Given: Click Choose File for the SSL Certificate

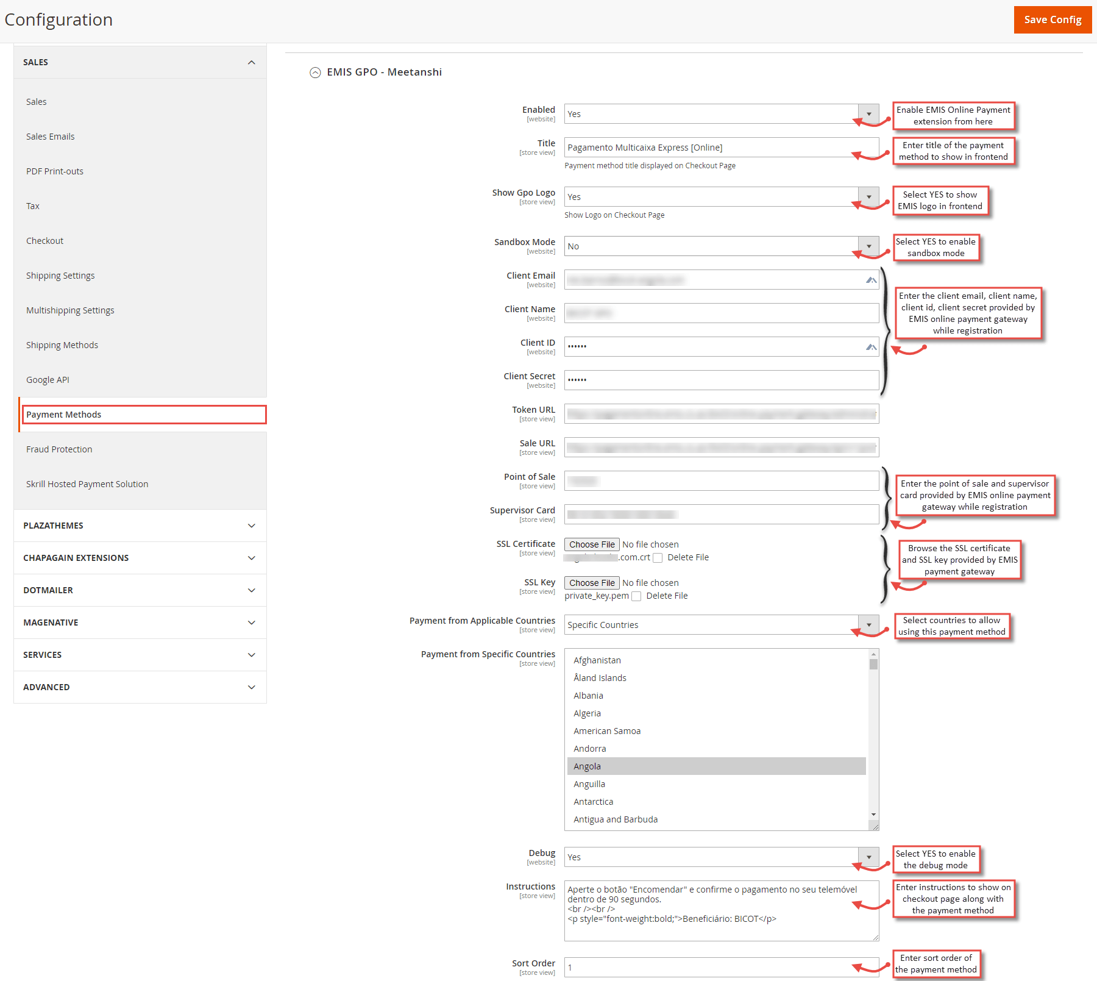Looking at the screenshot, I should pyautogui.click(x=591, y=544).
